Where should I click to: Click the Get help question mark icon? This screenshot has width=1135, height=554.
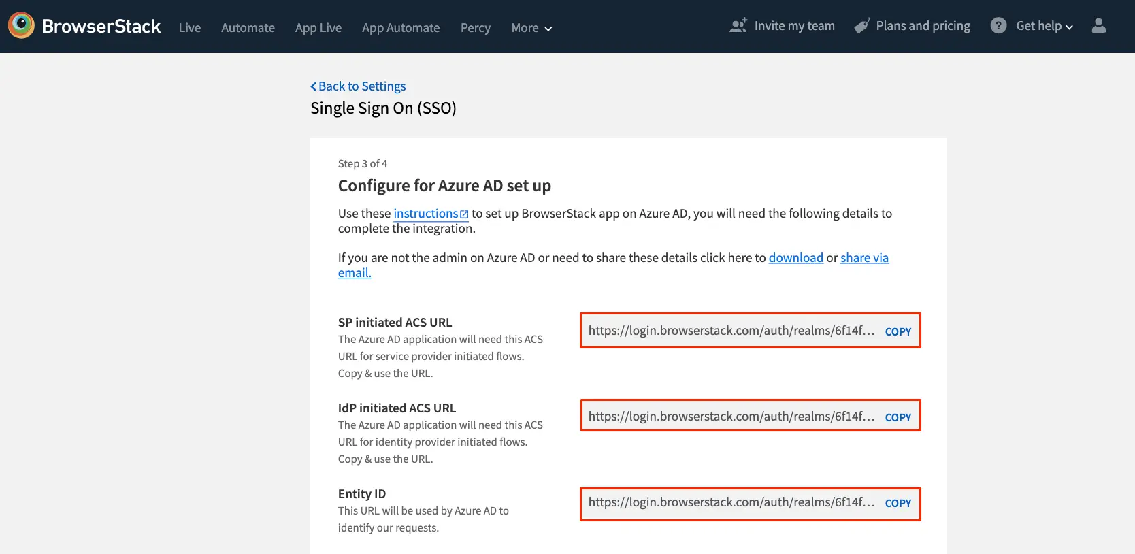pos(998,26)
